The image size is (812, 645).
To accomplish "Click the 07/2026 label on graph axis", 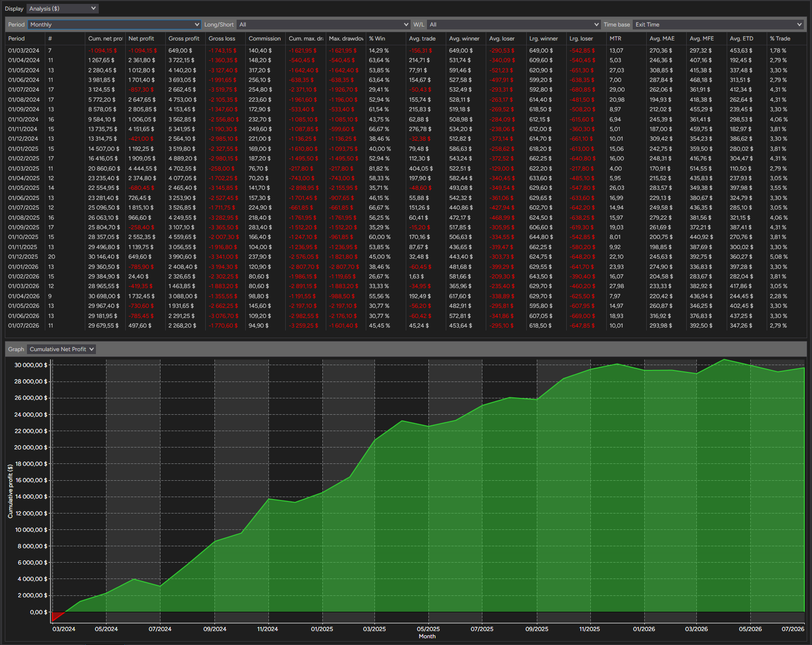I will point(793,629).
